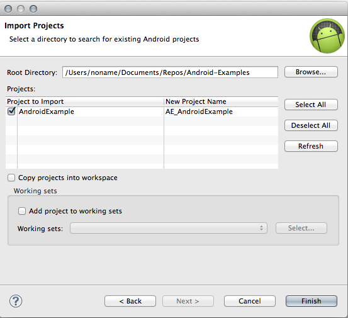The image size is (348, 318).
Task: Cancel the import dialog
Action: [x=250, y=301]
